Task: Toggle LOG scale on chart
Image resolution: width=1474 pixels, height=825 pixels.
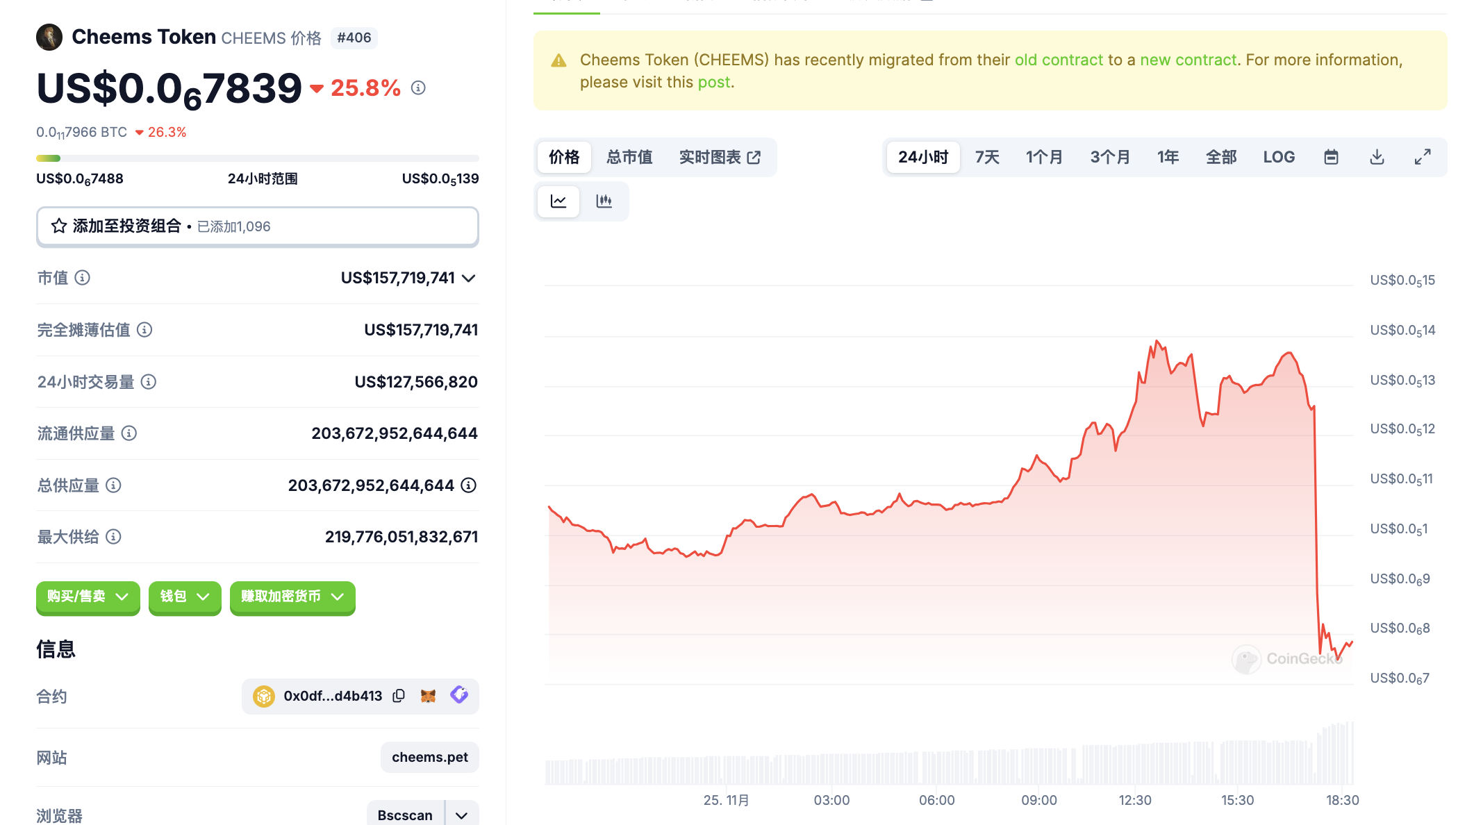Action: [1279, 157]
